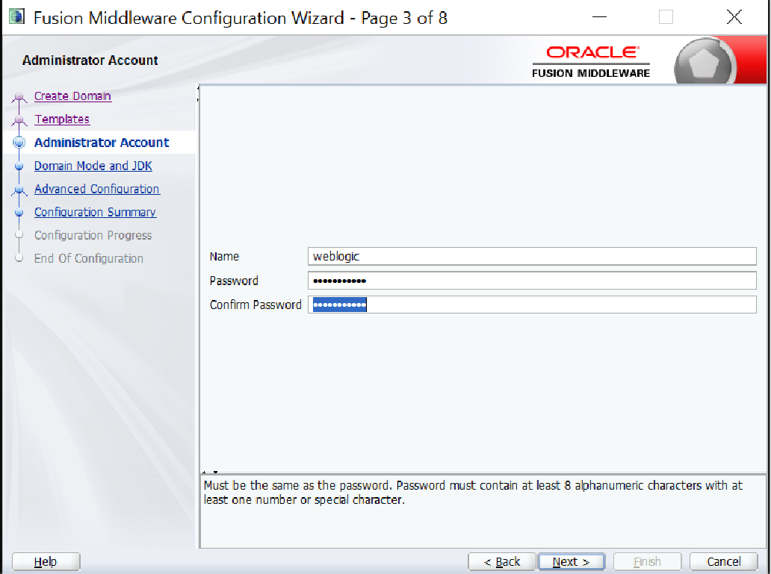The height and width of the screenshot is (574, 771).
Task: Go to the Templates step link
Action: [62, 119]
